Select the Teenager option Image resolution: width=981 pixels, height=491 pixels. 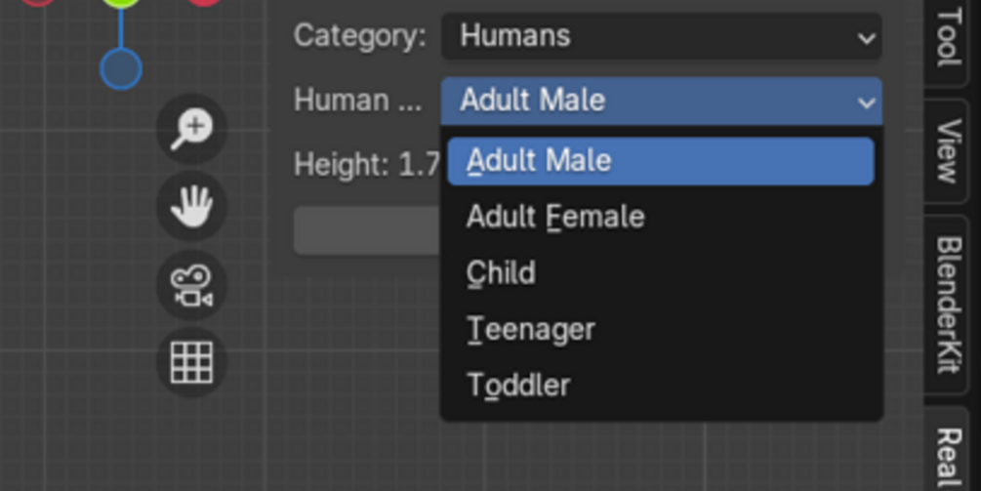pos(531,330)
